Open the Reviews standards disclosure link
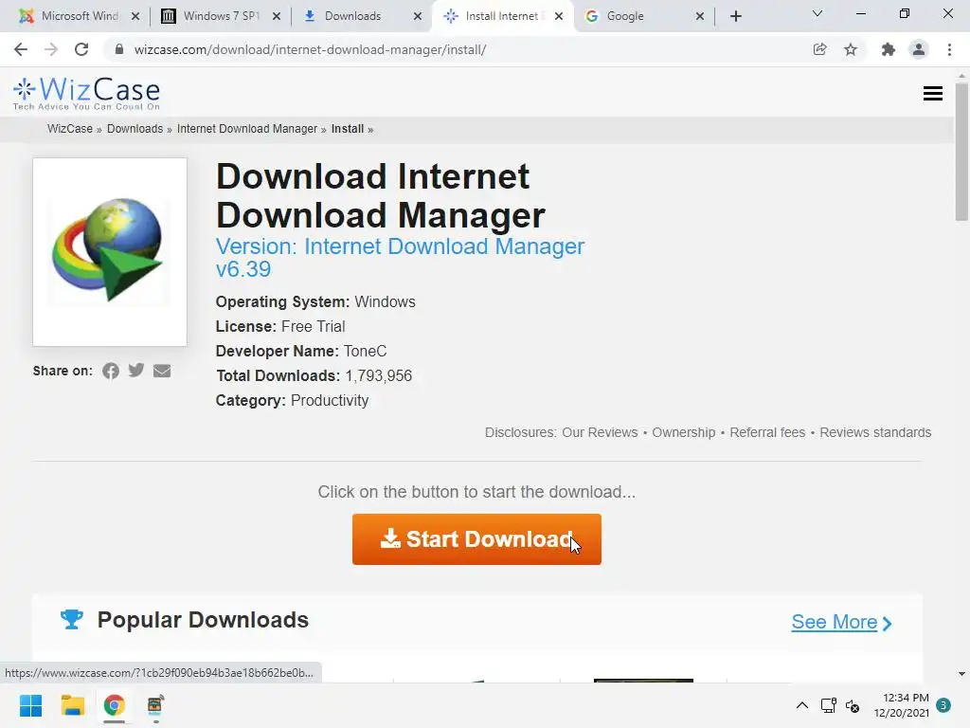Image resolution: width=970 pixels, height=728 pixels. pos(875,432)
